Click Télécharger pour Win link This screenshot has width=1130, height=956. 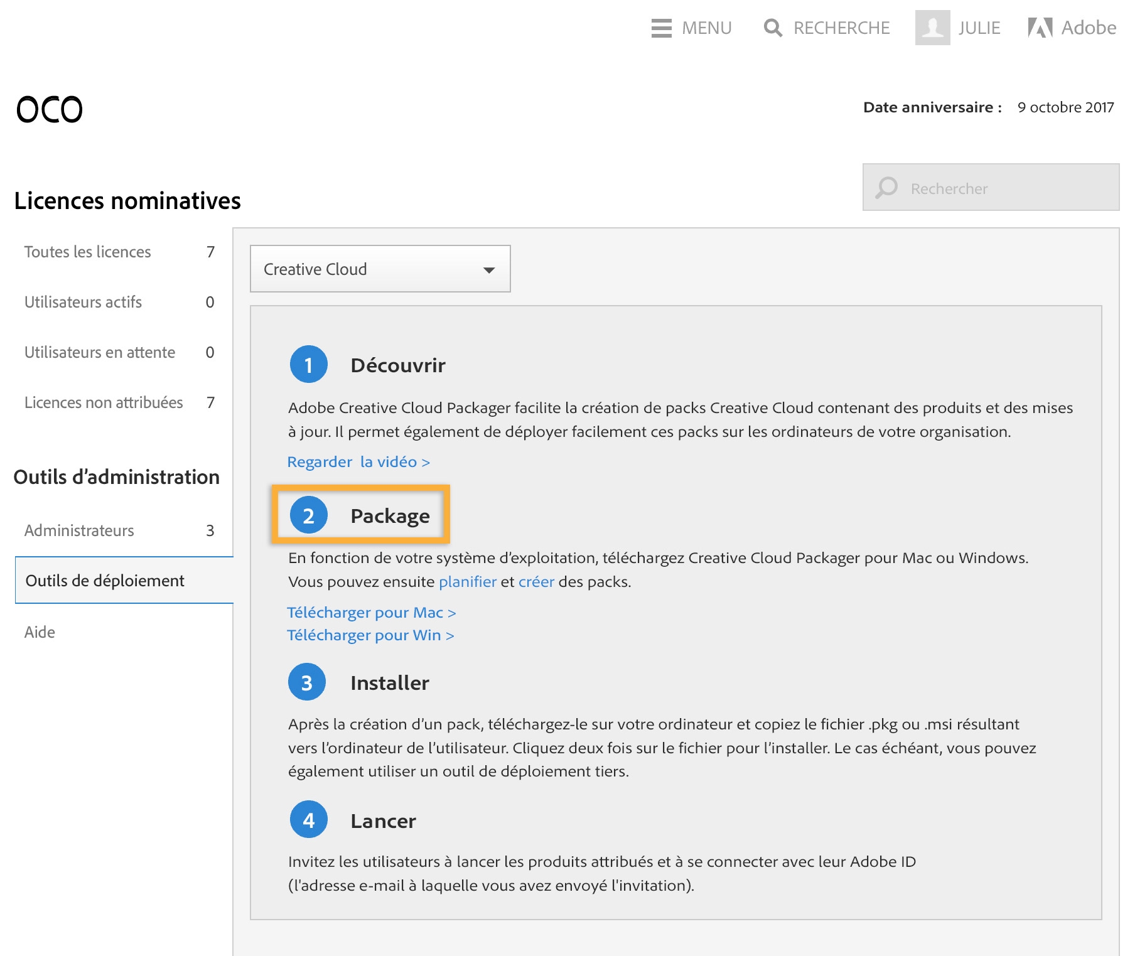(x=370, y=635)
